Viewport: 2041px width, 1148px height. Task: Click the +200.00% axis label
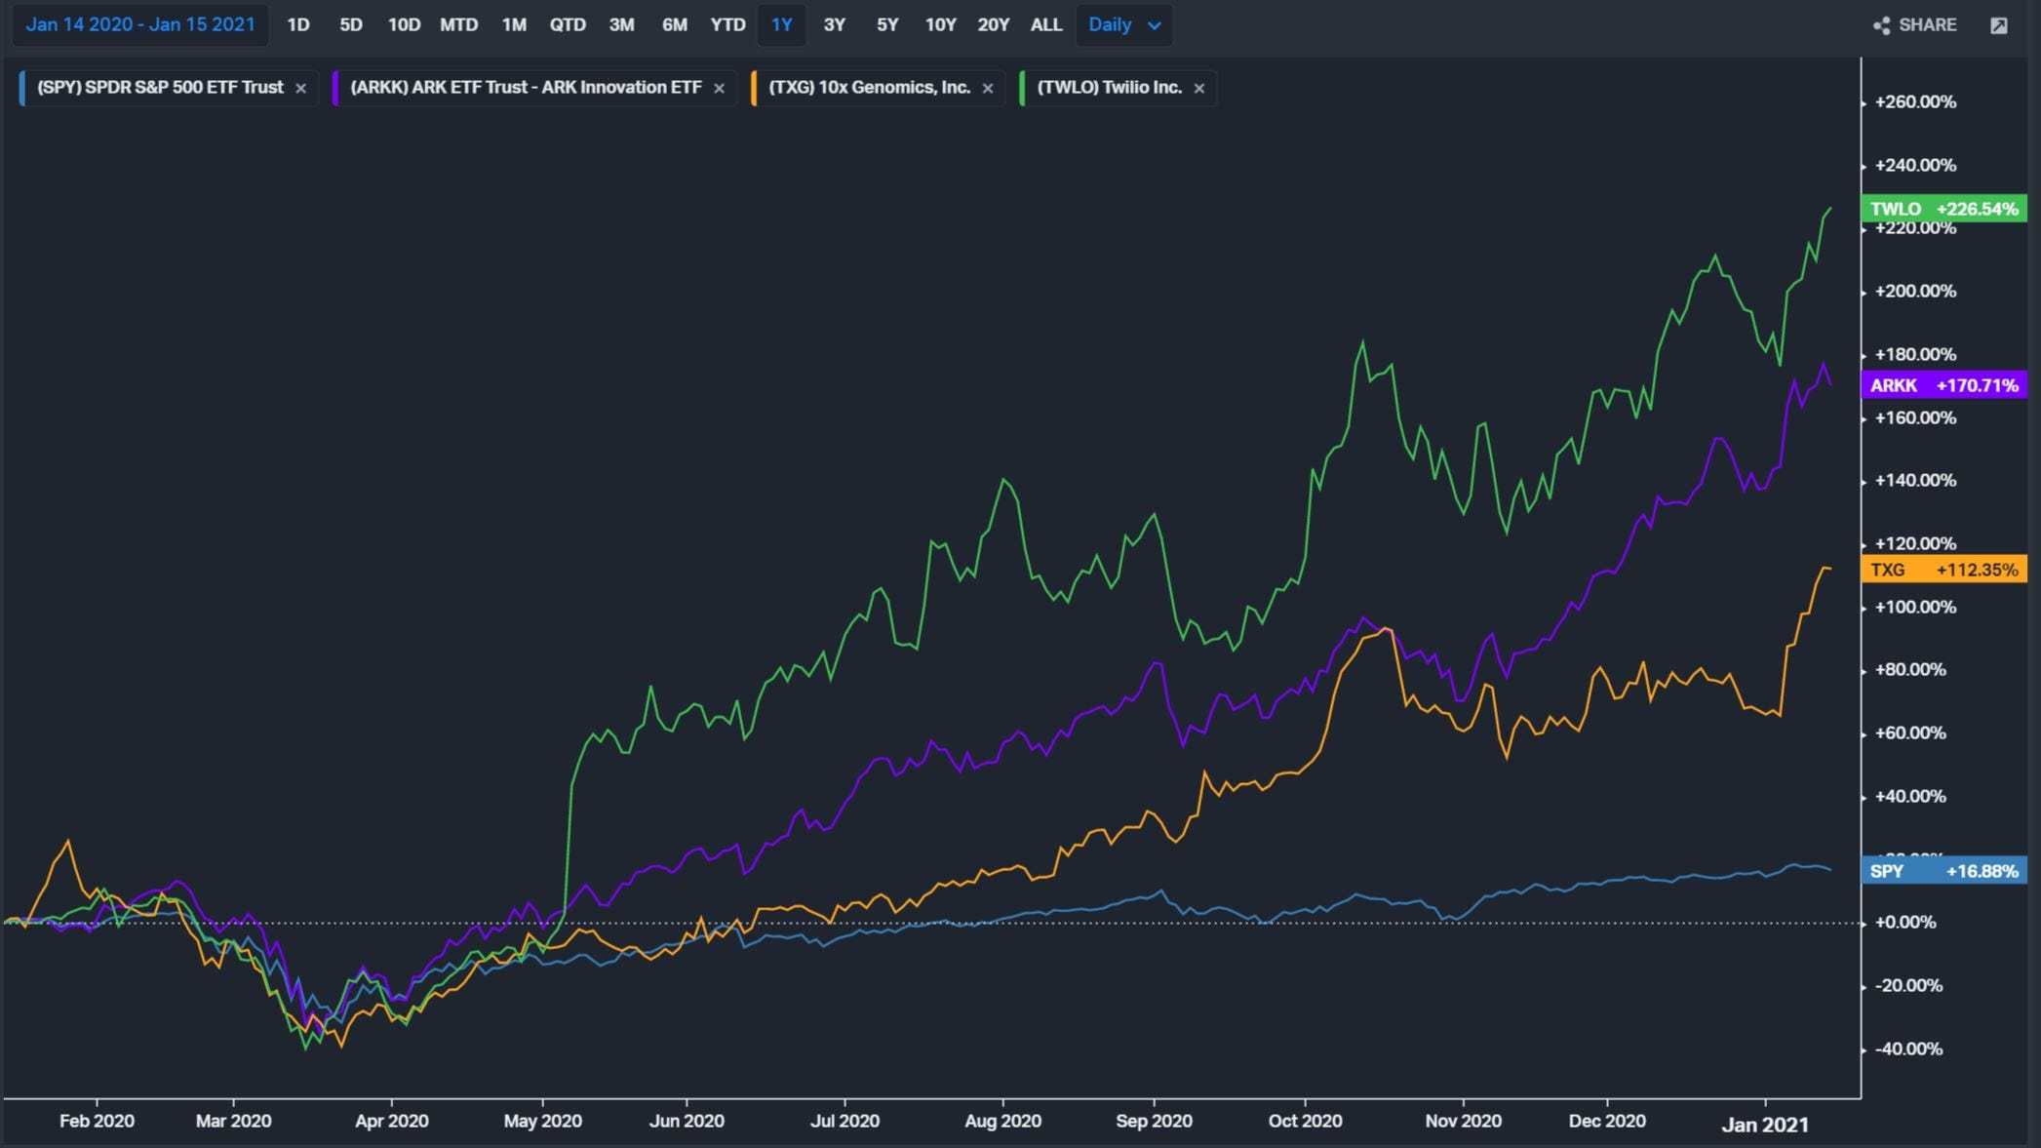click(1915, 292)
